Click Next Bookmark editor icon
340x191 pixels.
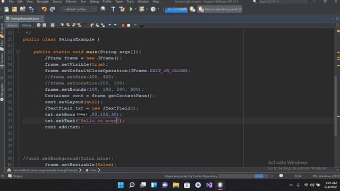pyautogui.click(x=97, y=25)
